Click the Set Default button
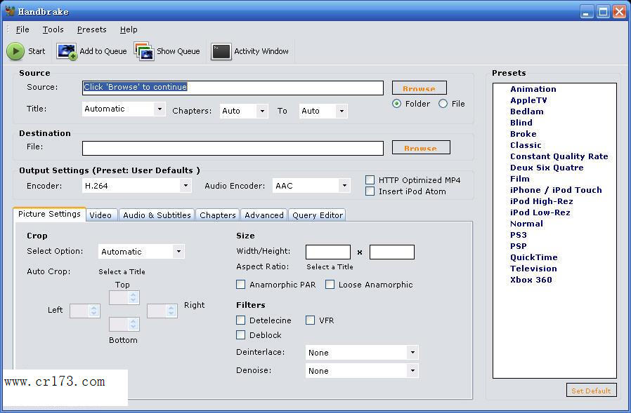Image resolution: width=631 pixels, height=413 pixels. tap(591, 390)
